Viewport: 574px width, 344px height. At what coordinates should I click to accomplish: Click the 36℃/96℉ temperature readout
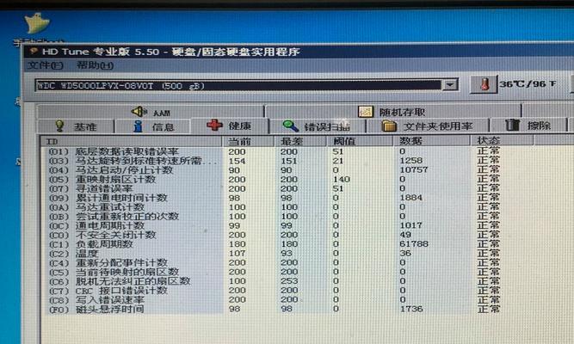(x=528, y=84)
